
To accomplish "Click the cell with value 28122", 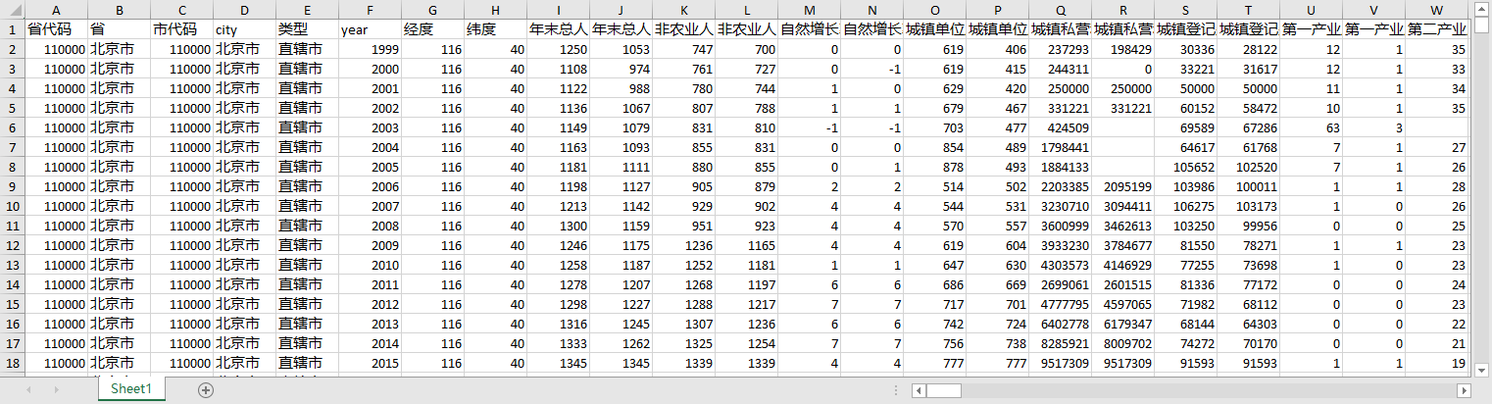I will [1248, 49].
